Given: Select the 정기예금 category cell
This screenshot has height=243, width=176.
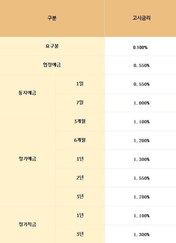Looking at the screenshot, I should tap(28, 159).
